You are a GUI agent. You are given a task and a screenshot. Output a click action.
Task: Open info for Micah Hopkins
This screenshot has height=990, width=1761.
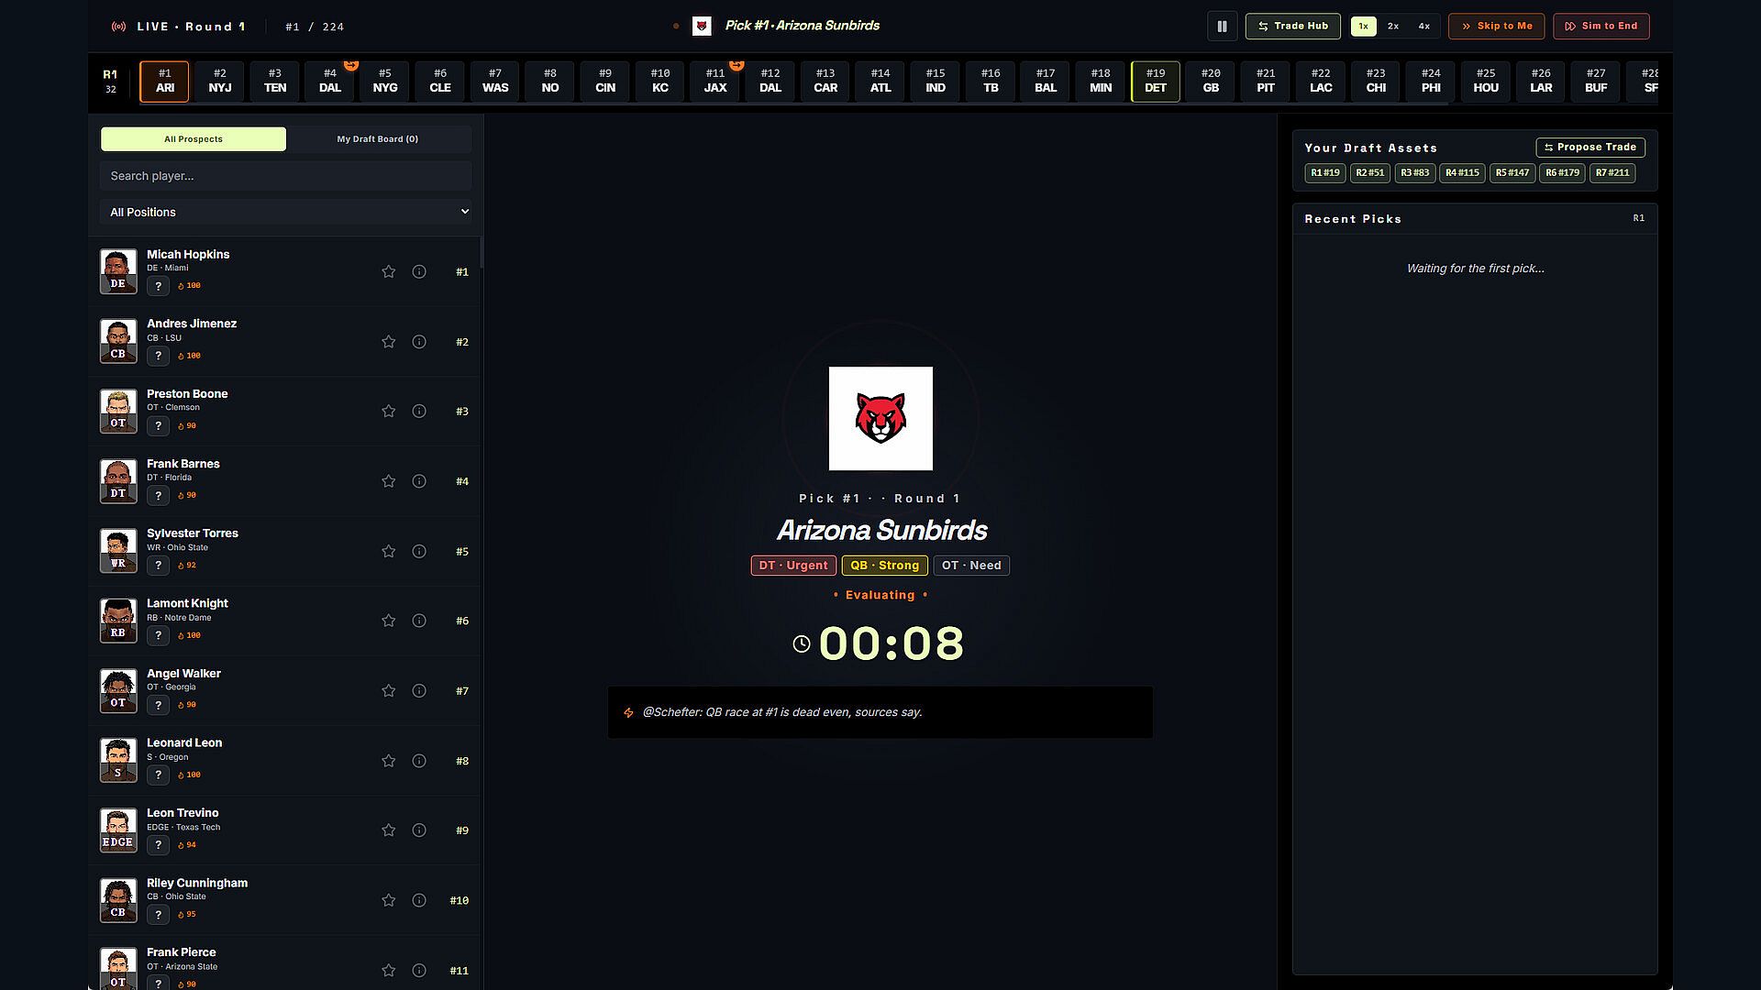pos(419,272)
